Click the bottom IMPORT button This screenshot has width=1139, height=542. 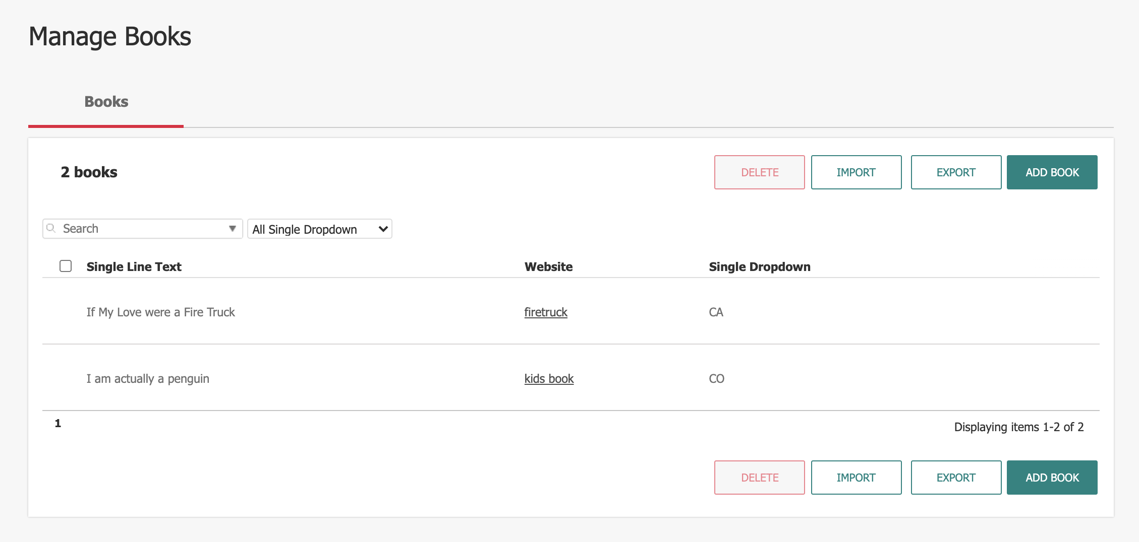click(856, 478)
